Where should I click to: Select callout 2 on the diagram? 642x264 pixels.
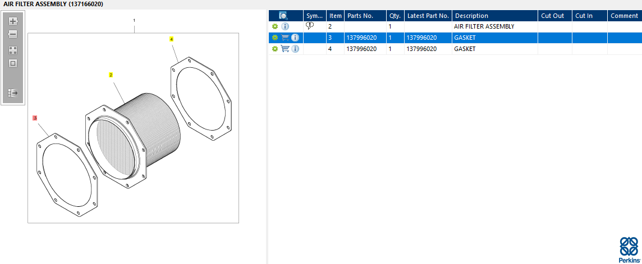111,75
